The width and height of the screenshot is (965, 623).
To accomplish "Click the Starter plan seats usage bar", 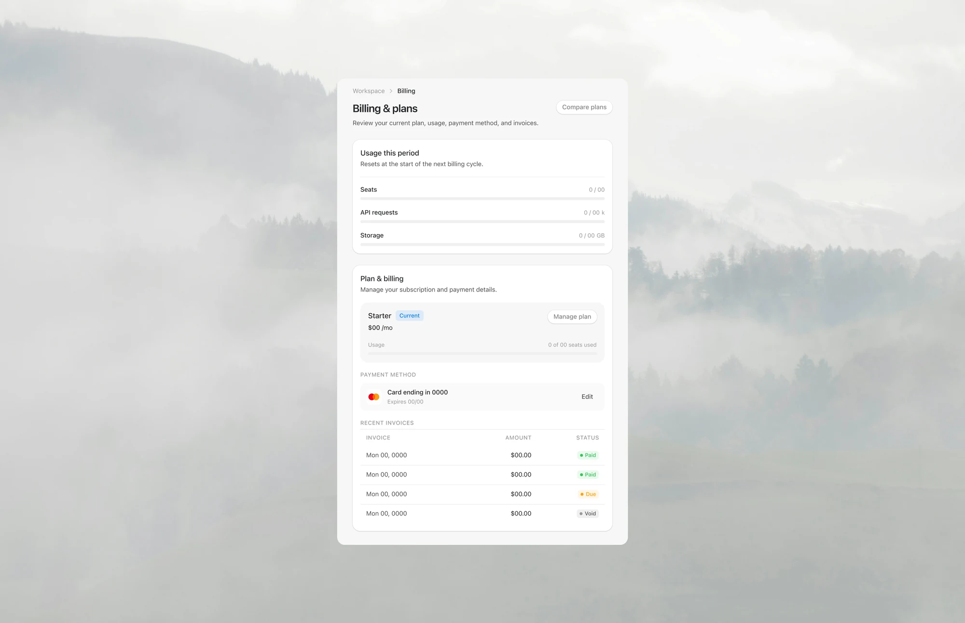I will click(x=482, y=354).
